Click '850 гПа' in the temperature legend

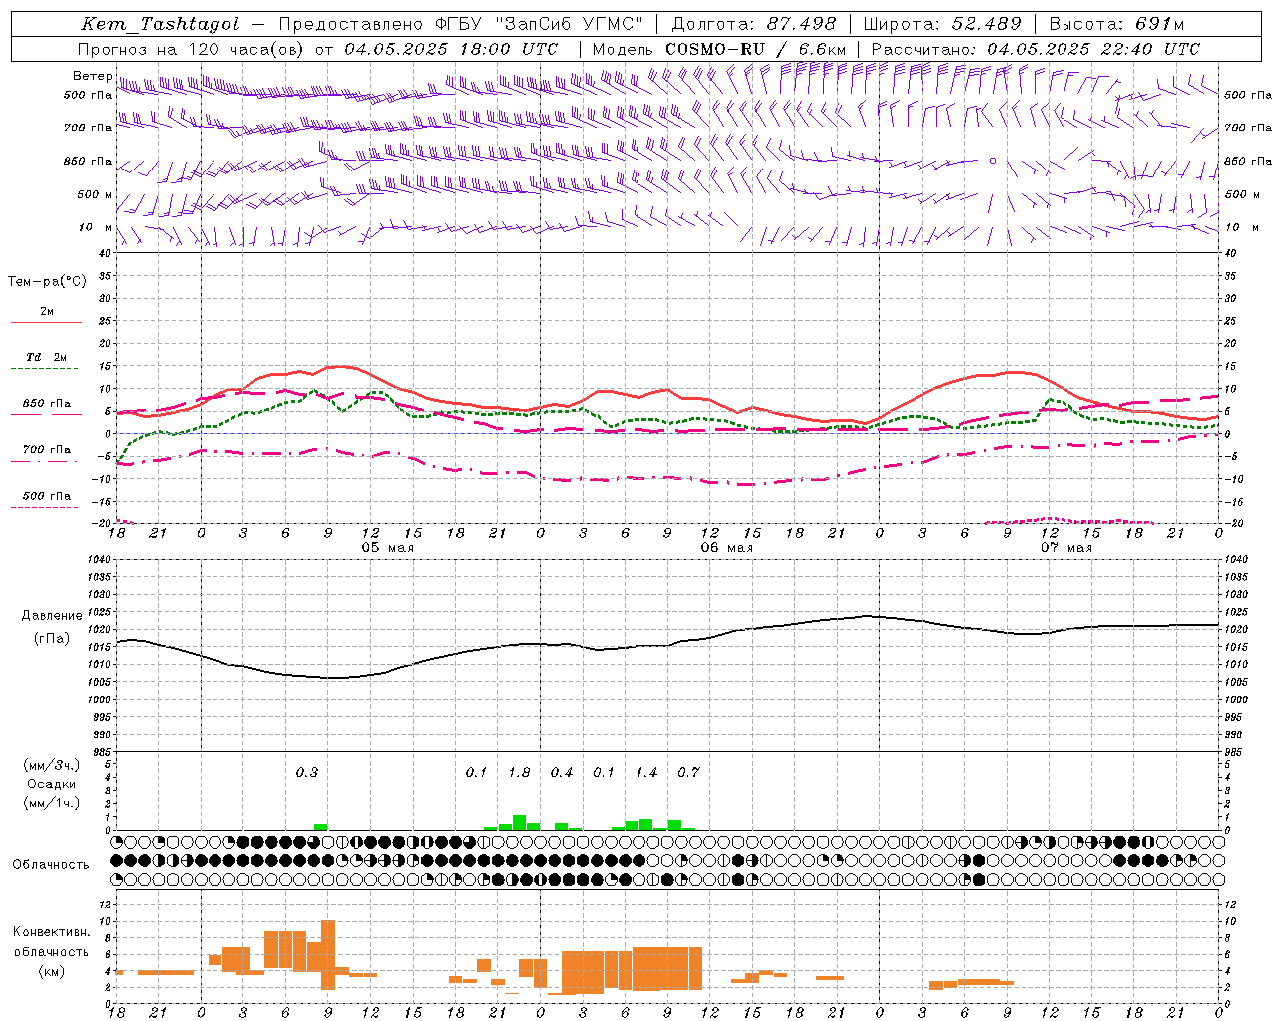tap(47, 403)
